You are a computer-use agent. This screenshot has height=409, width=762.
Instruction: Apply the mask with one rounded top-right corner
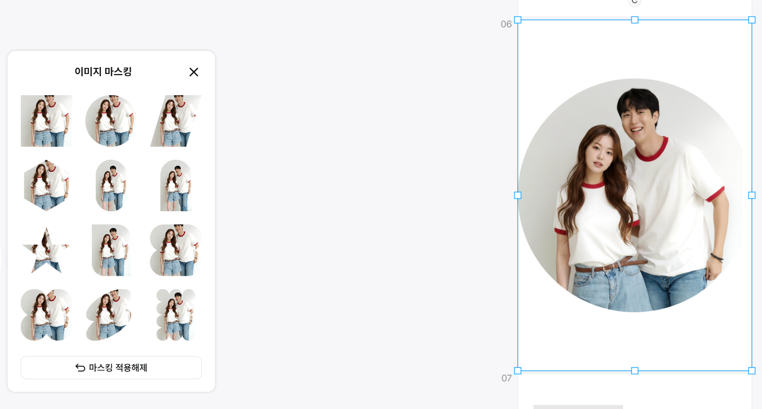coord(111,250)
